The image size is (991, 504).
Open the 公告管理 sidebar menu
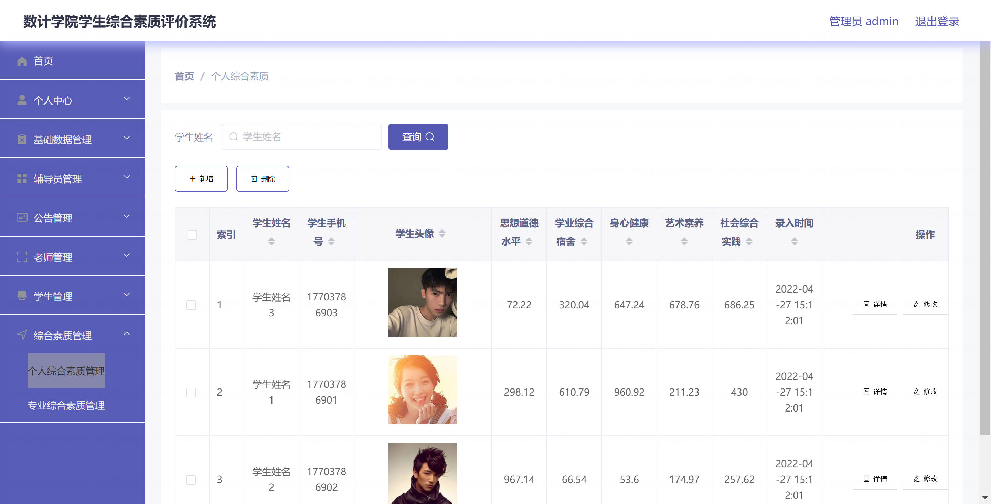pos(72,217)
